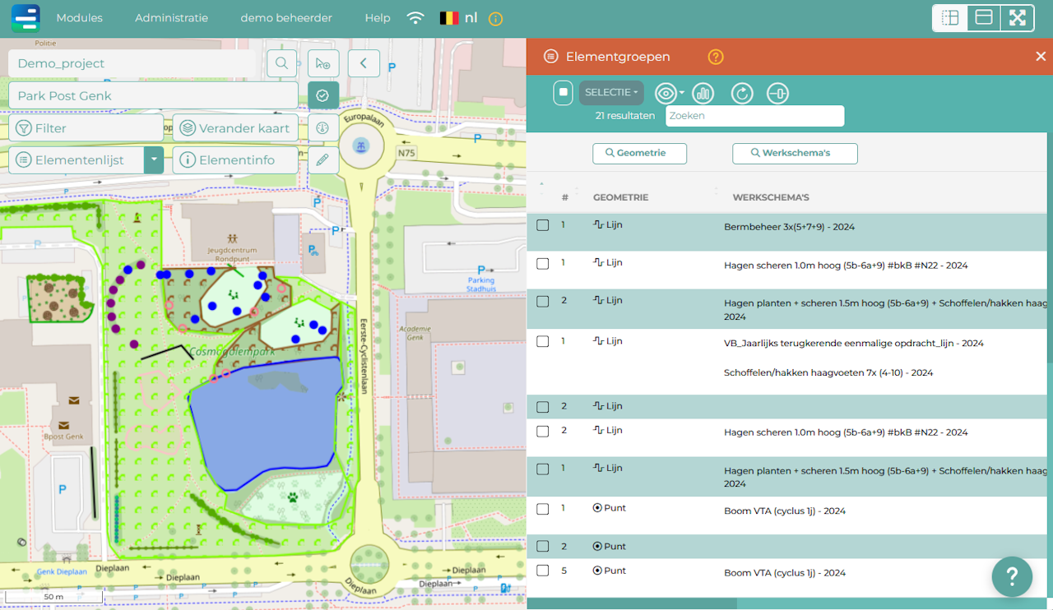
Task: Click the Geometrie filter button
Action: coord(639,153)
